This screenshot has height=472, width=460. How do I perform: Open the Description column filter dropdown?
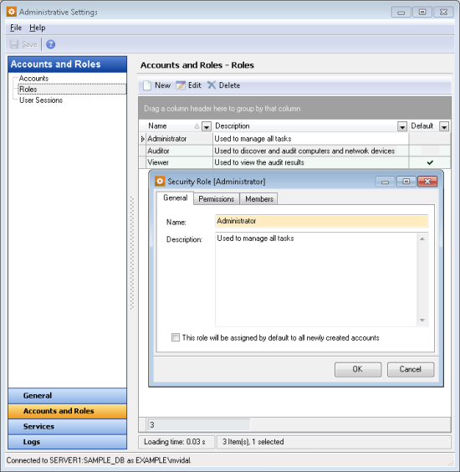(x=402, y=126)
